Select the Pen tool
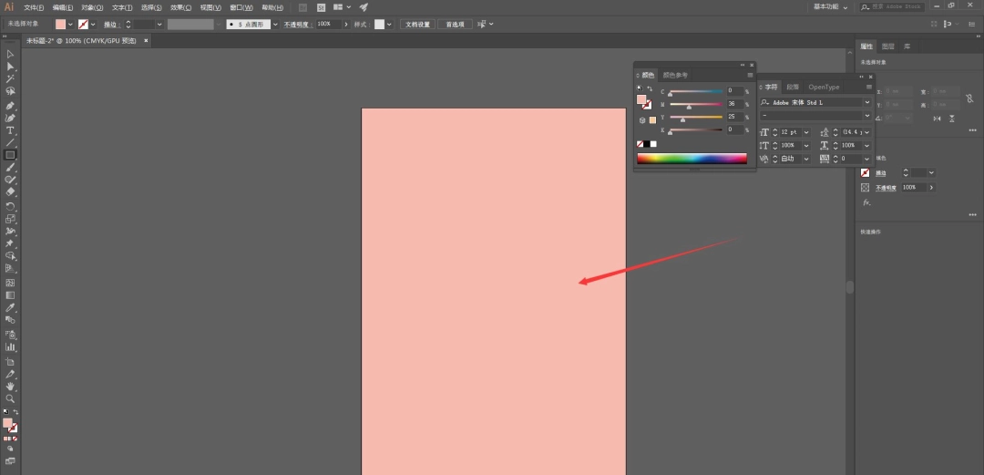The image size is (984, 475). (10, 106)
